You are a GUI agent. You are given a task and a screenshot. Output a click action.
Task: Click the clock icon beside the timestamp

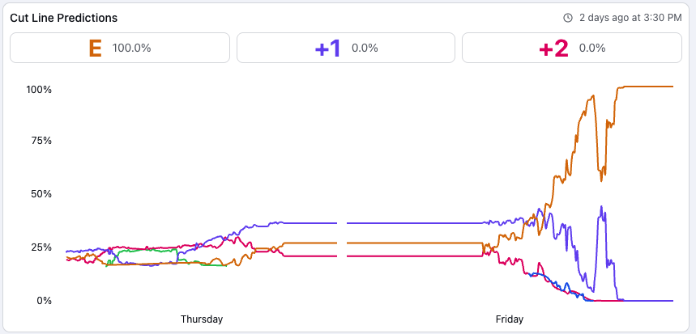click(568, 18)
